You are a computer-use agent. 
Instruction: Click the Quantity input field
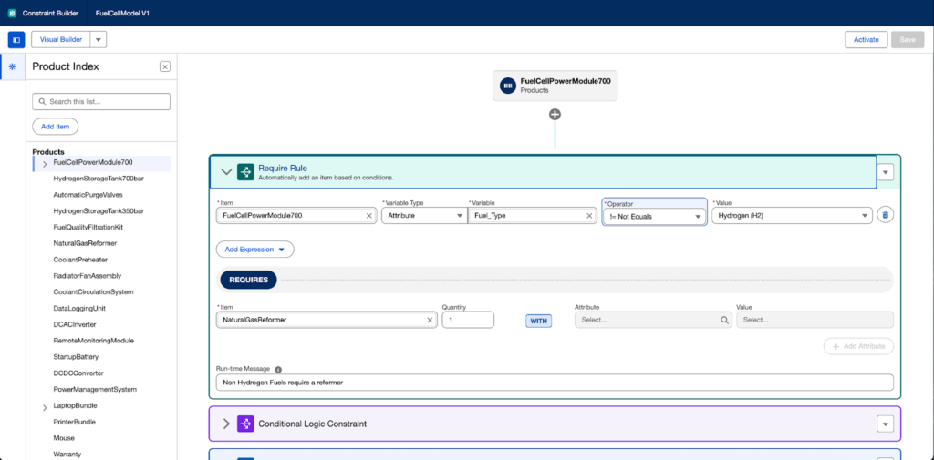pos(468,320)
